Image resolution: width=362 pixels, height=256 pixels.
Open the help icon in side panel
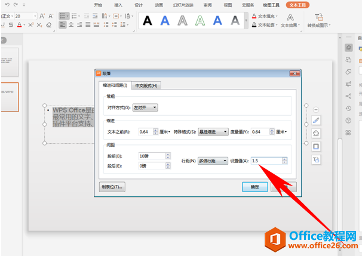coord(348,121)
